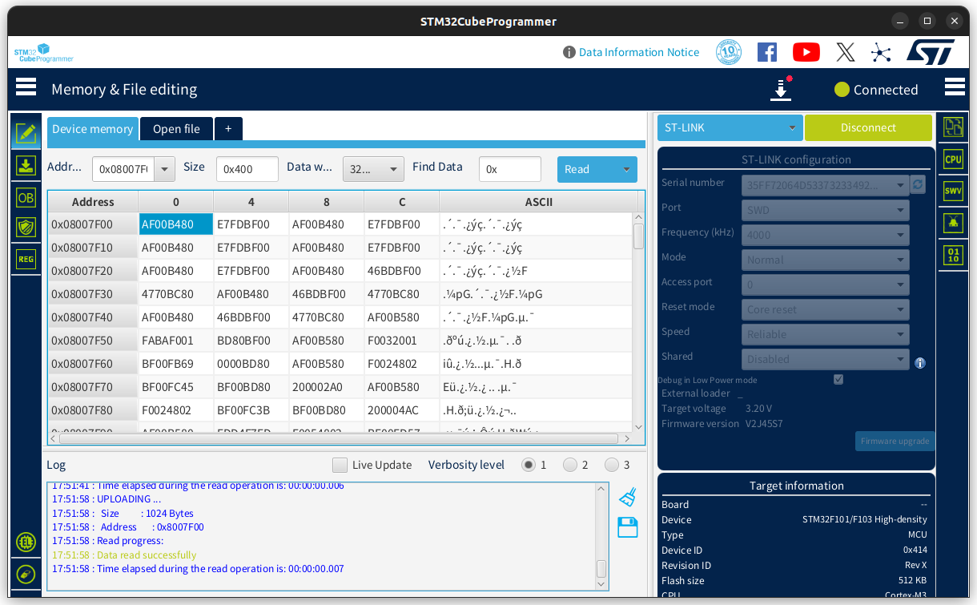Viewport: 977px width, 605px height.
Task: Open the Facebook icon
Action: tap(767, 52)
